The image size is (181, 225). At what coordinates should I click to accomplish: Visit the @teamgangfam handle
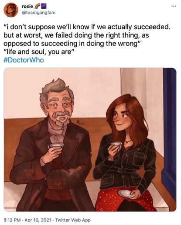(x=38, y=13)
